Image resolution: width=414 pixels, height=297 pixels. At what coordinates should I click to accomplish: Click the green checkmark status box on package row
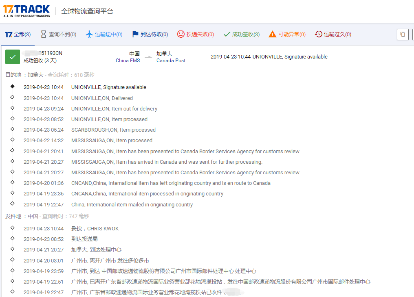click(x=13, y=56)
